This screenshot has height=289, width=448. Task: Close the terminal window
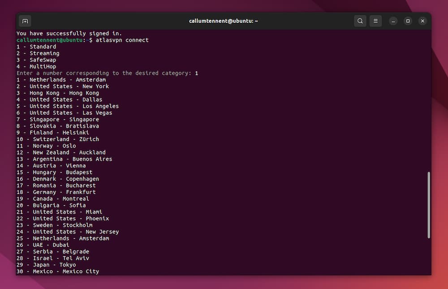pyautogui.click(x=422, y=21)
